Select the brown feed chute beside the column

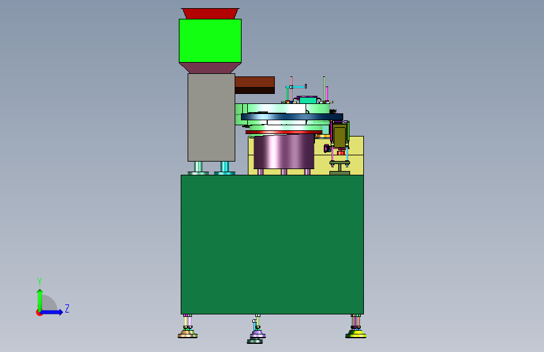[x=255, y=85]
